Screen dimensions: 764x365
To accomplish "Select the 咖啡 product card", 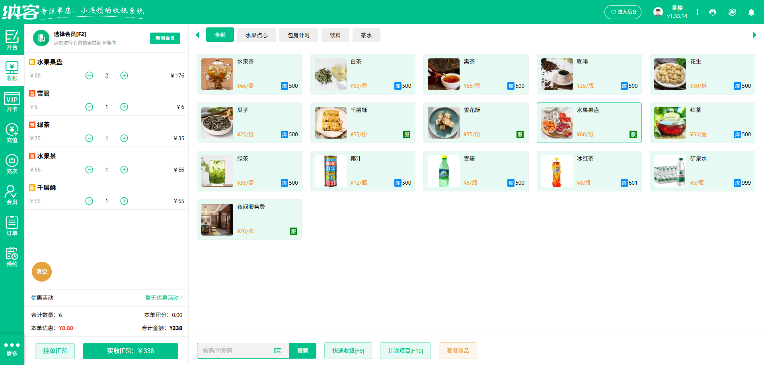I will tap(589, 74).
